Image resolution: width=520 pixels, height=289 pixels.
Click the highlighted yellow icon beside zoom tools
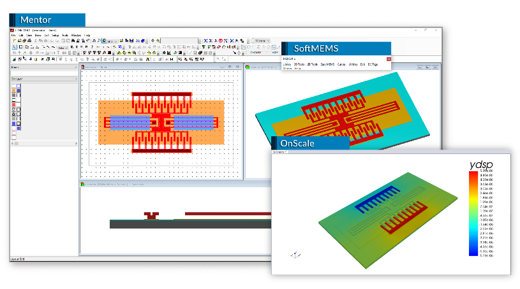tap(104, 41)
